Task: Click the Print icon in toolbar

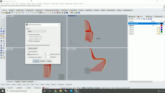Action: tap(9, 13)
